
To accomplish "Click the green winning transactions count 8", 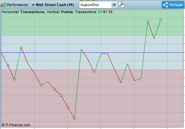I will tap(99, 12).
